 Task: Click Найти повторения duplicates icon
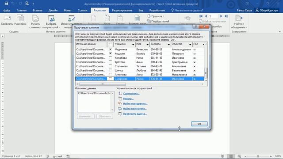[x=120, y=103]
